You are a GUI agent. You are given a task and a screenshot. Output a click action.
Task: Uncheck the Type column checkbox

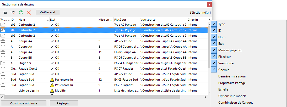click(214, 24)
